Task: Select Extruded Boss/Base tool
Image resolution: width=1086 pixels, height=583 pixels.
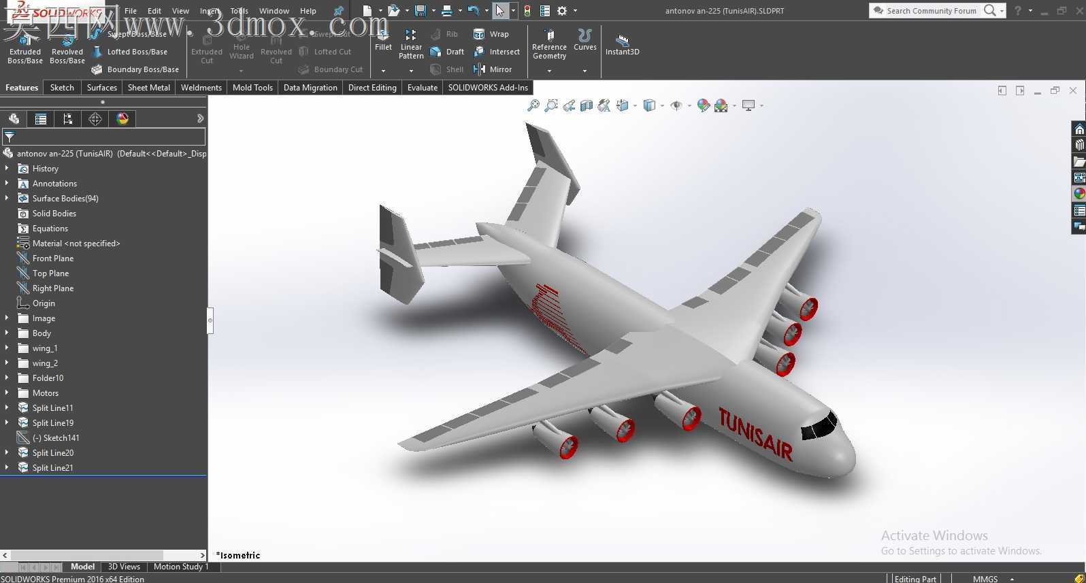Action: tap(25, 48)
